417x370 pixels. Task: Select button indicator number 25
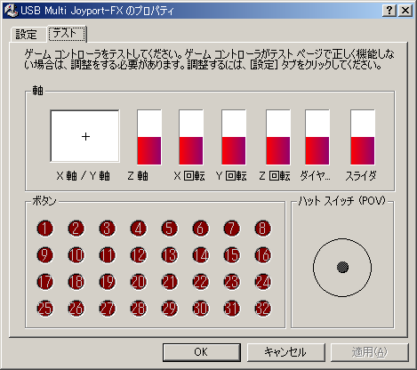[x=45, y=309]
